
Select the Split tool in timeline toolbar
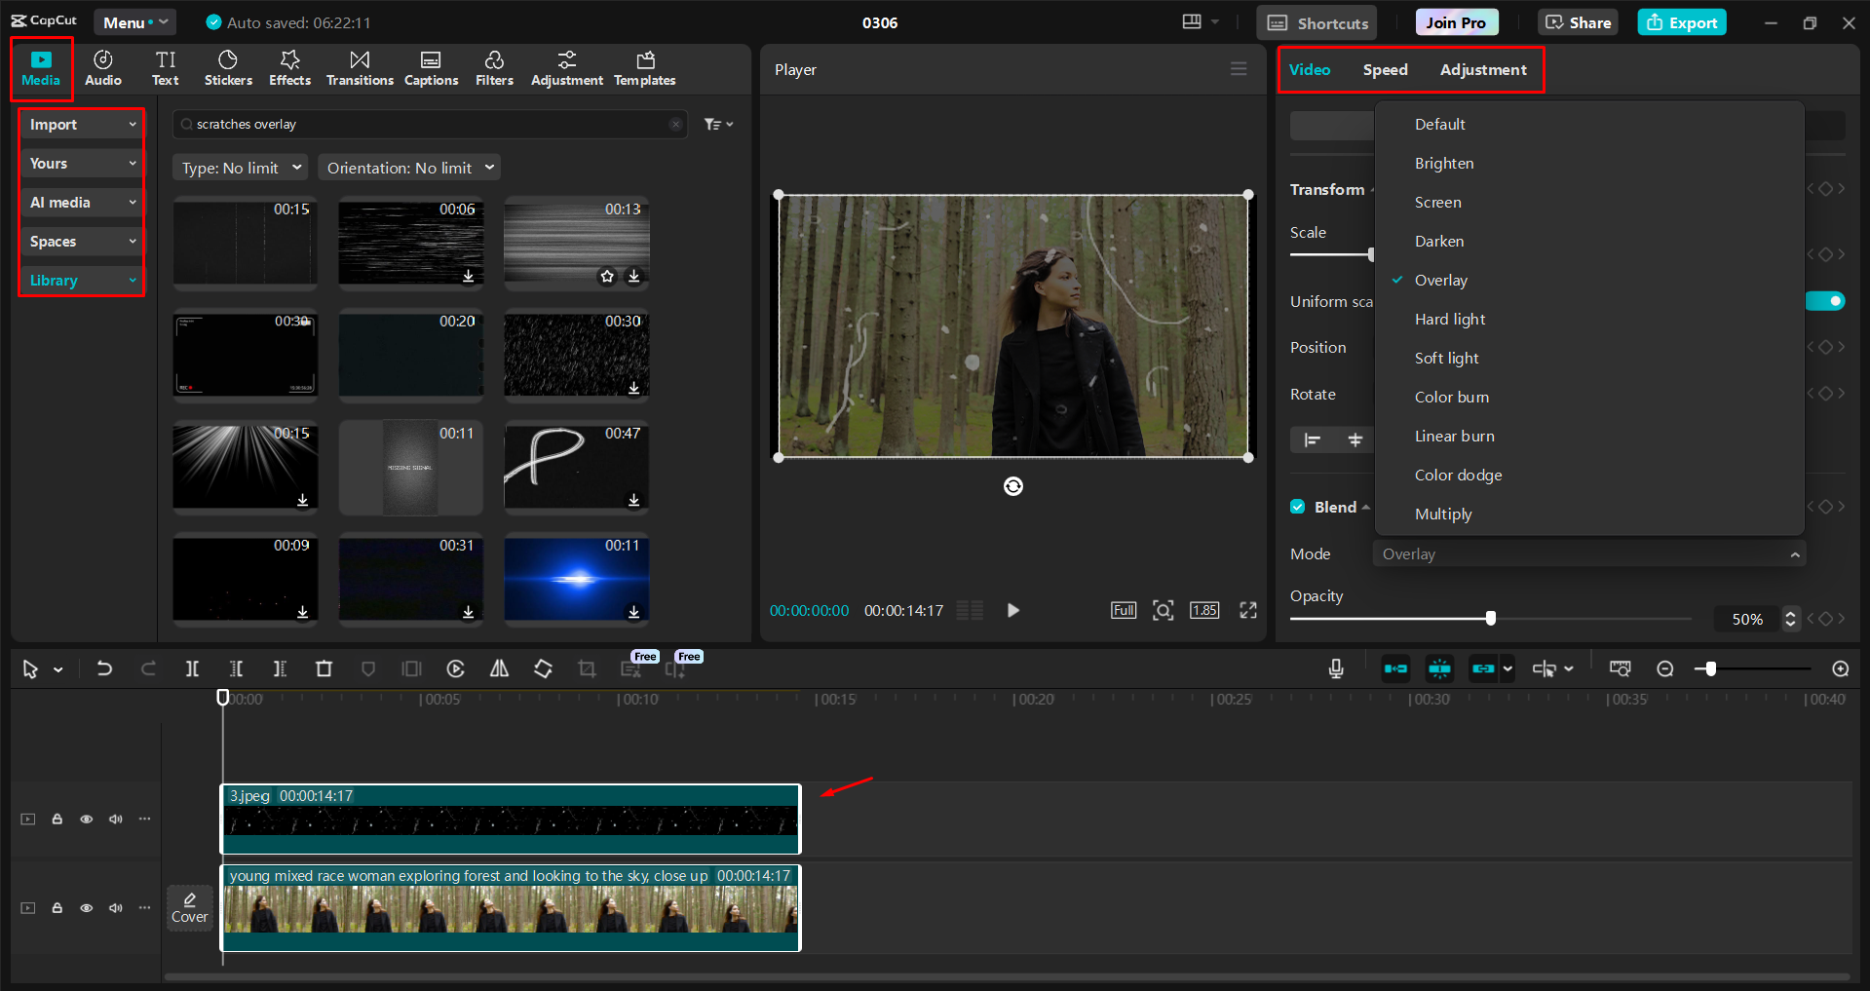[x=192, y=668]
